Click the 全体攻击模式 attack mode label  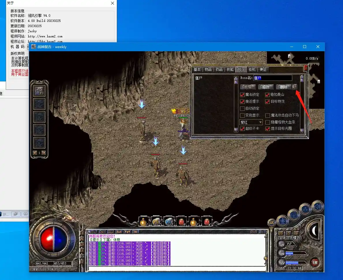click(289, 238)
